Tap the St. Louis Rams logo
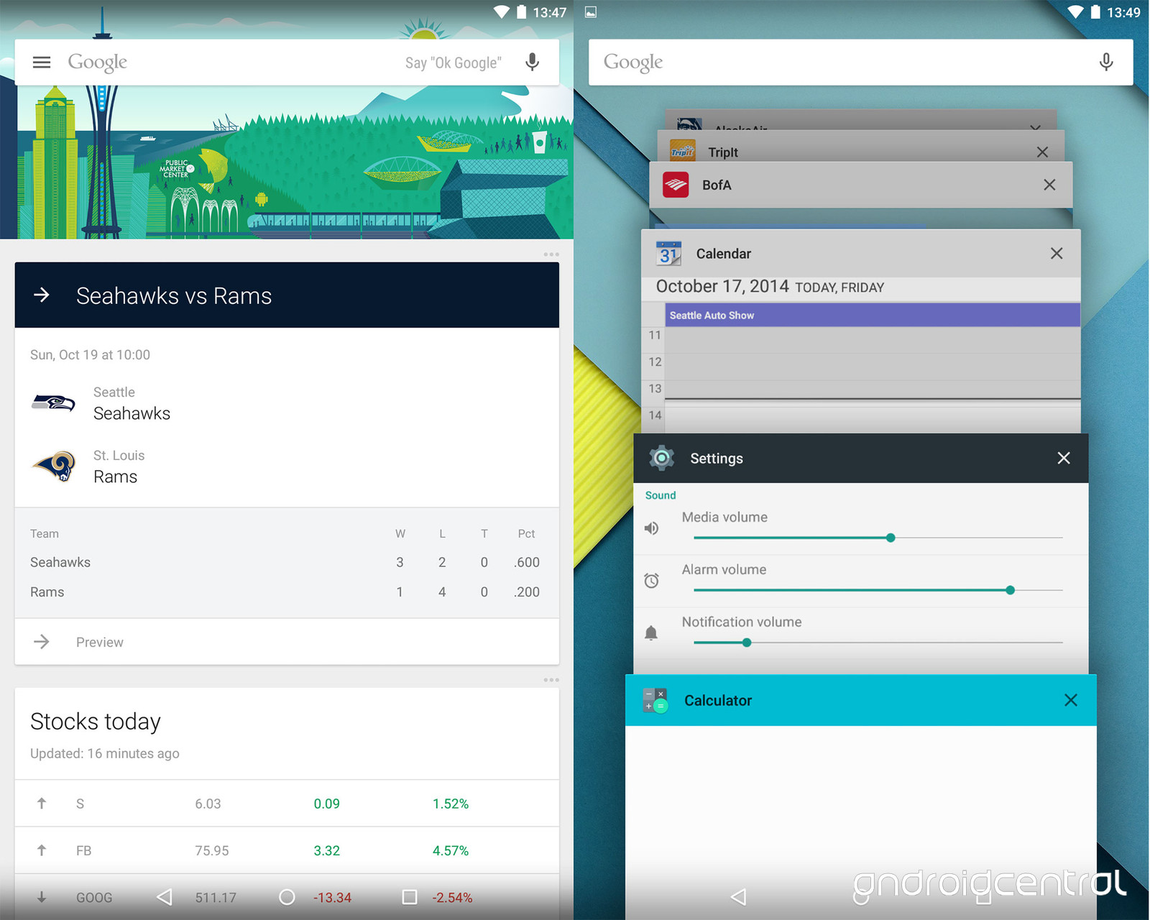 [x=54, y=466]
